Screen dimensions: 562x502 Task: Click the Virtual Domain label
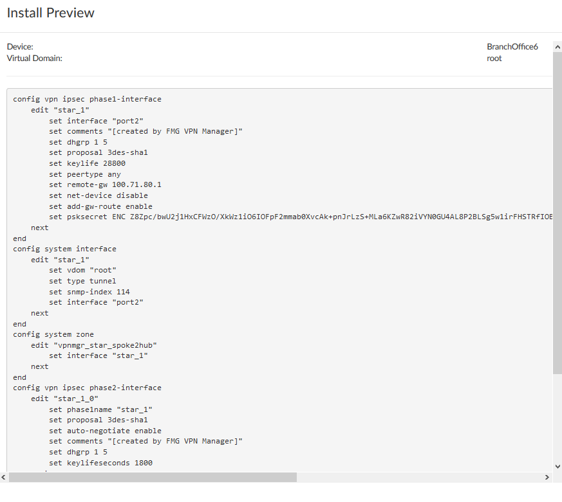click(x=34, y=58)
